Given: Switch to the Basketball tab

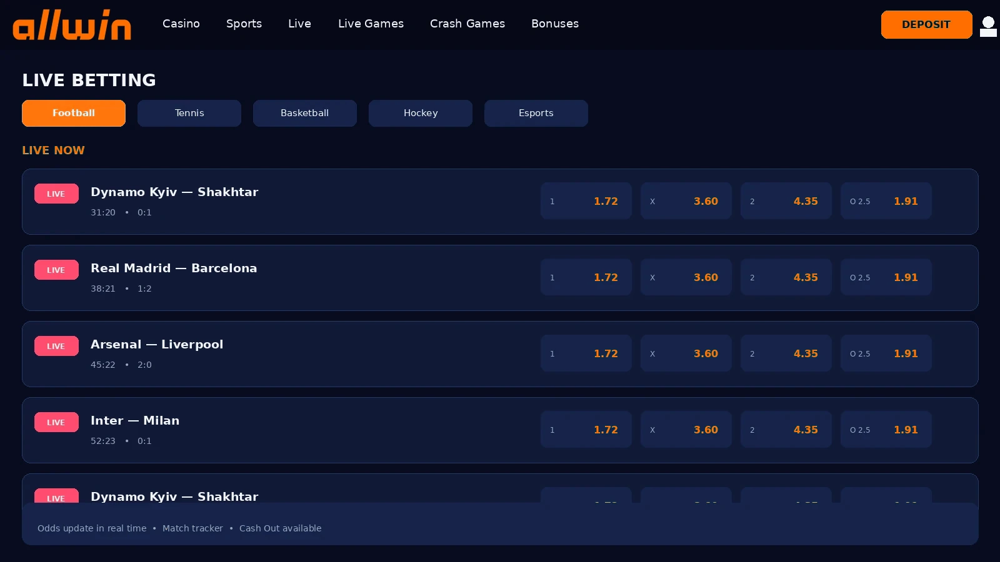Looking at the screenshot, I should coord(305,113).
